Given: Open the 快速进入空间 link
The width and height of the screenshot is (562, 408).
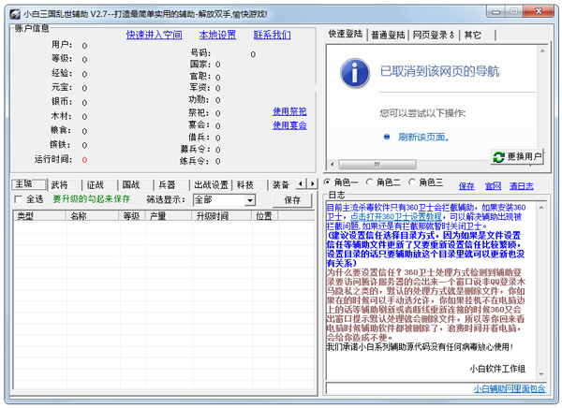Looking at the screenshot, I should click(155, 36).
